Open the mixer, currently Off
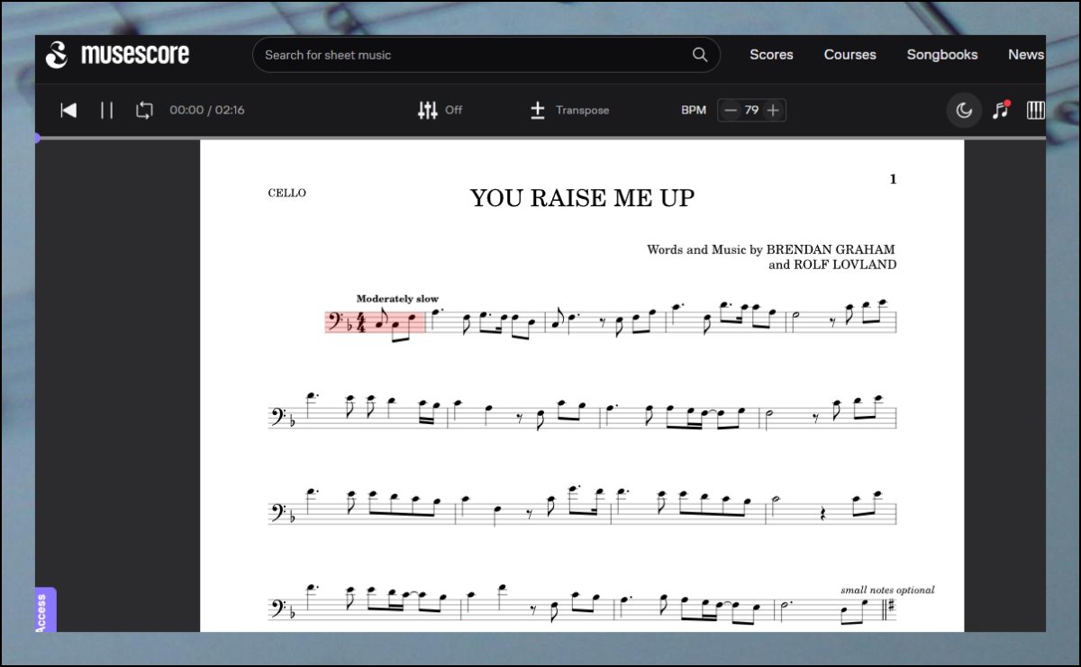 (x=440, y=110)
